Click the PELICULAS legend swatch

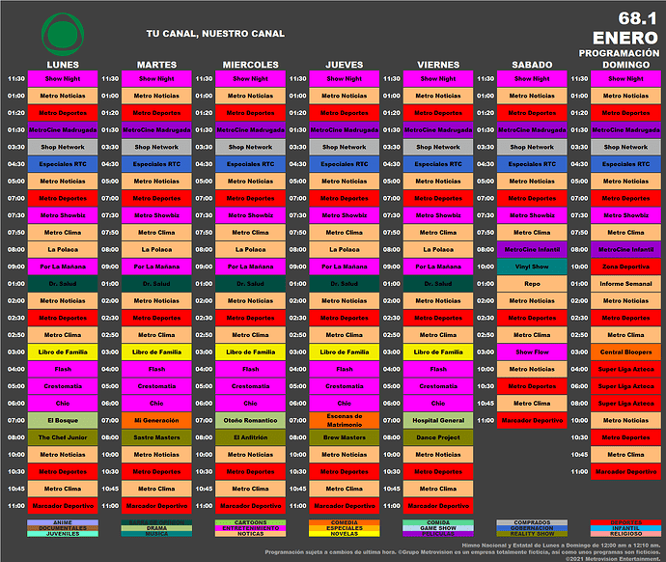point(438,534)
